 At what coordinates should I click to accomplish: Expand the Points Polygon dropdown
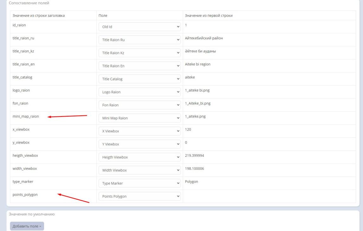pyautogui.click(x=139, y=196)
